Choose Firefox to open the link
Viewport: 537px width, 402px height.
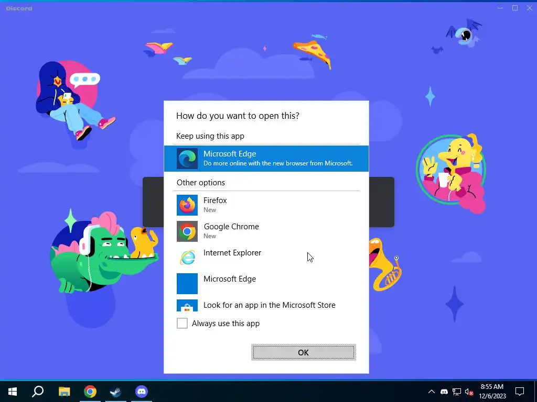click(266, 205)
